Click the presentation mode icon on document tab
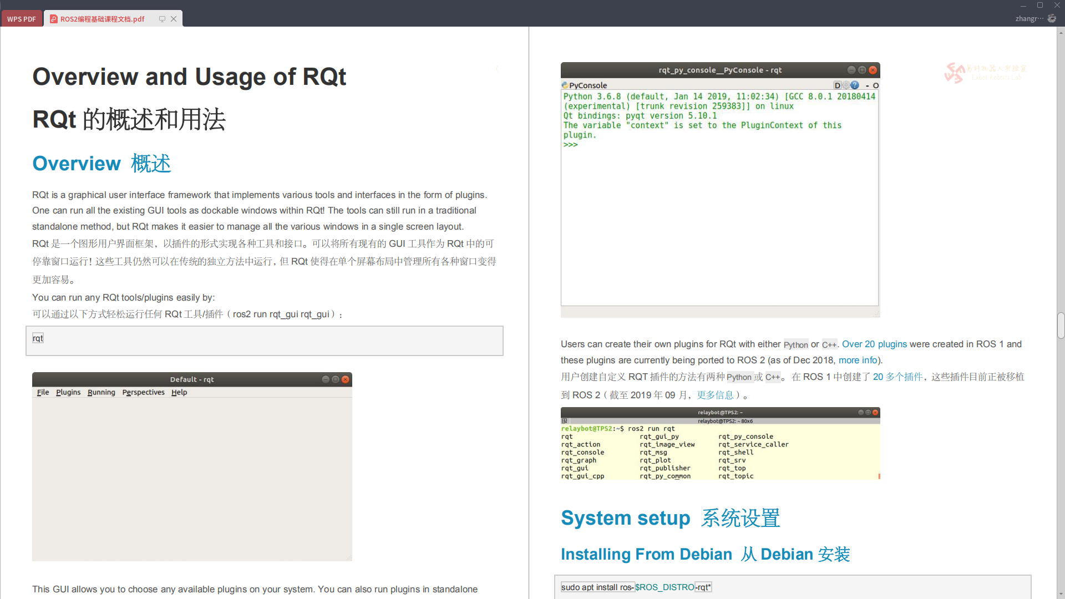This screenshot has height=599, width=1065. point(162,19)
